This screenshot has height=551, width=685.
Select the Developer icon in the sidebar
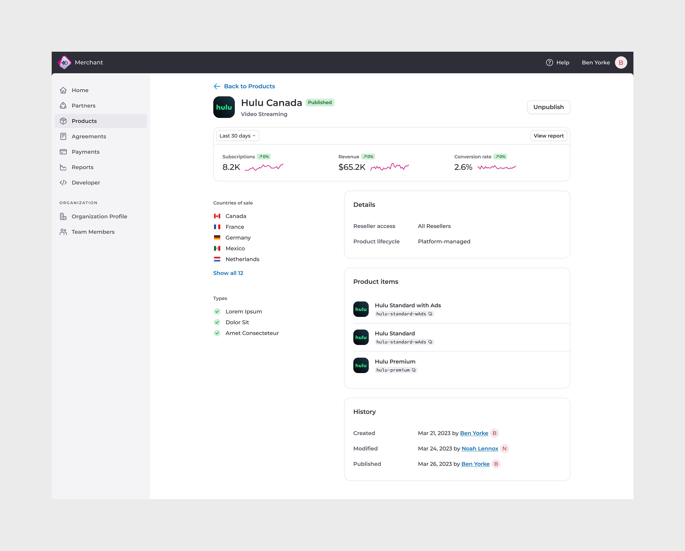[x=63, y=182]
